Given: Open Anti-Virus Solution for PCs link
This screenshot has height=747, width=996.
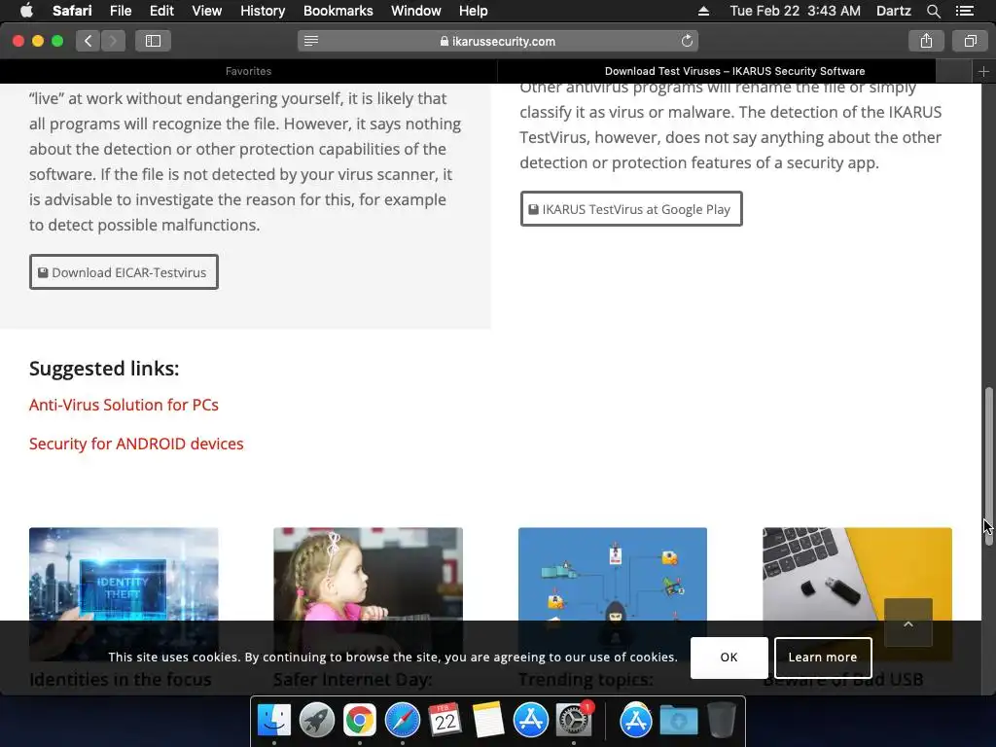Looking at the screenshot, I should point(124,405).
